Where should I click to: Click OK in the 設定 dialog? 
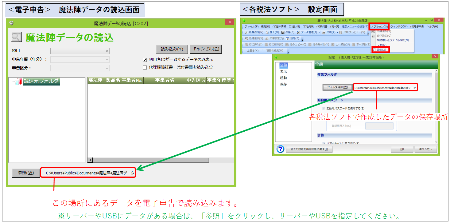402,149
